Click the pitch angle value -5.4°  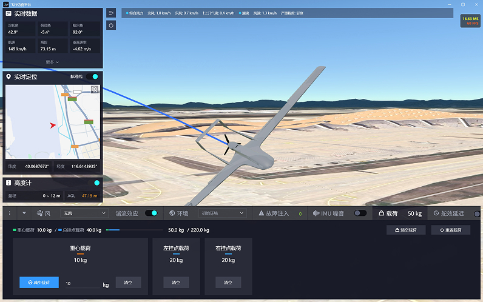[45, 32]
